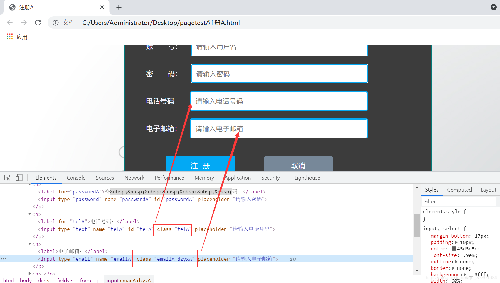Viewport: 500px width, 283px height.
Task: Open the Security tab
Action: (x=270, y=178)
